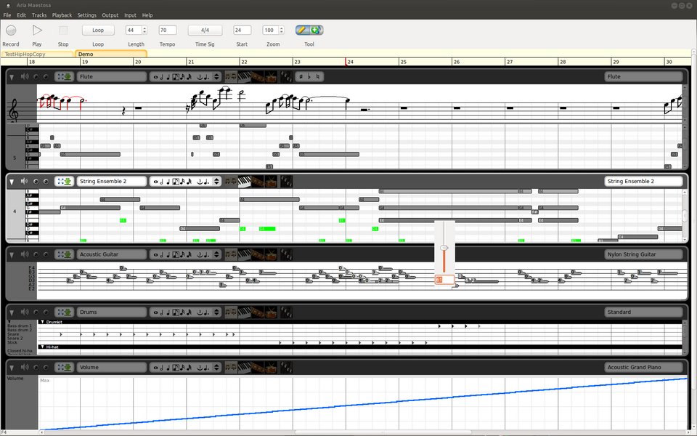The width and height of the screenshot is (697, 436).
Task: Click the Tempo input field
Action: 168,31
